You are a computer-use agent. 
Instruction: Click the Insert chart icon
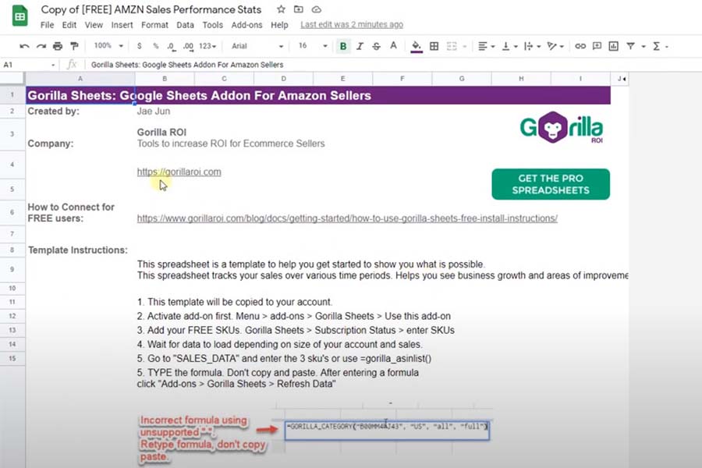click(613, 46)
